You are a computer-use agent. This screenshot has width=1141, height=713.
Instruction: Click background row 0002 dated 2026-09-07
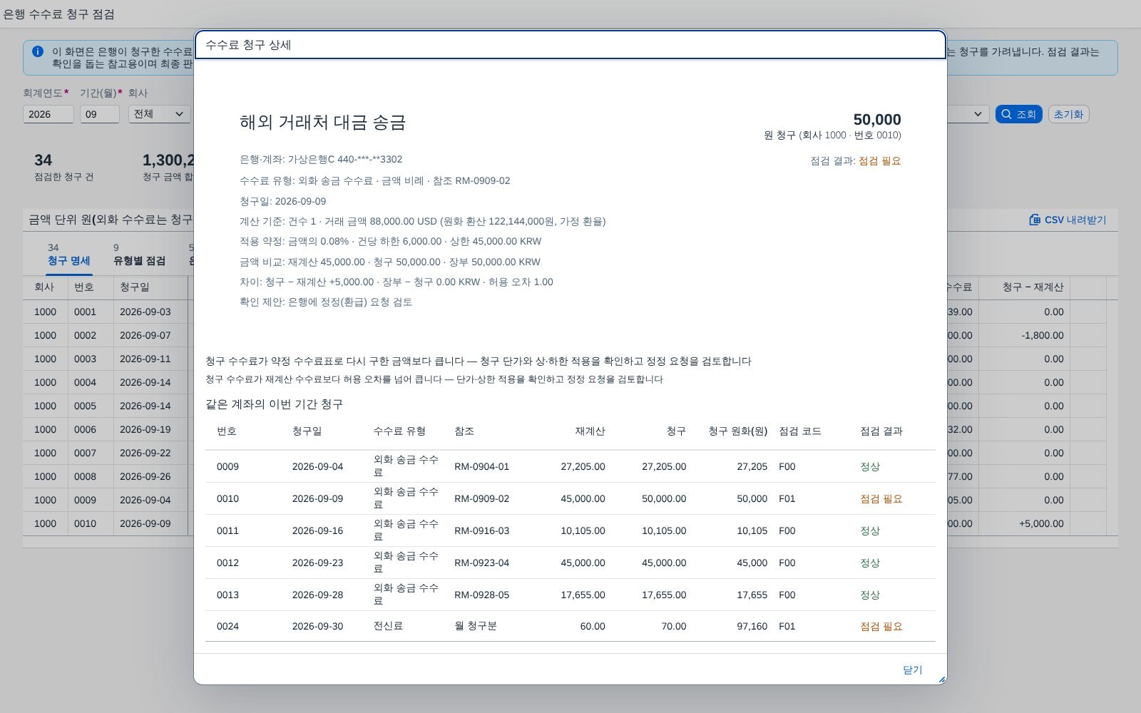[x=107, y=335]
